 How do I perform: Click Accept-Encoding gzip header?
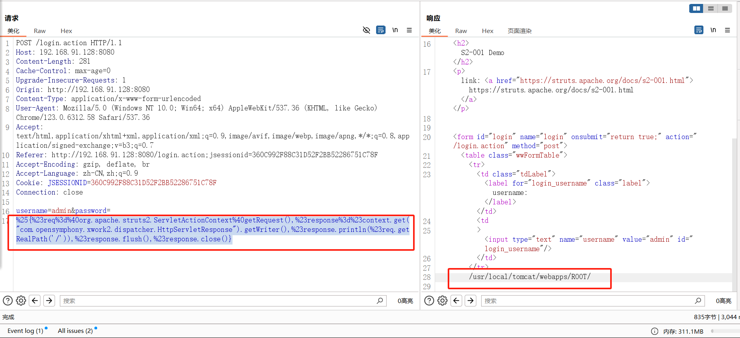click(83, 164)
